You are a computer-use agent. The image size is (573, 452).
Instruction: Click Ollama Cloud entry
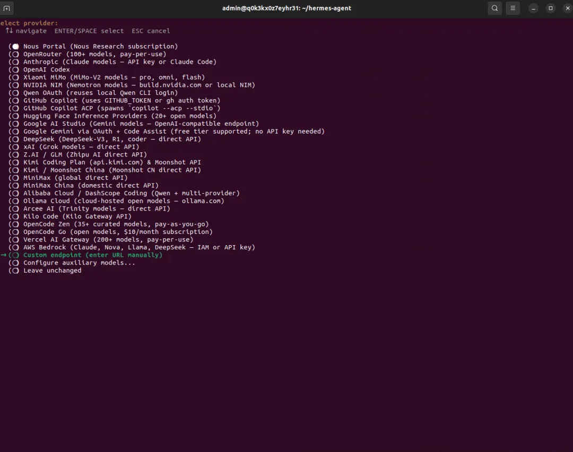click(124, 201)
